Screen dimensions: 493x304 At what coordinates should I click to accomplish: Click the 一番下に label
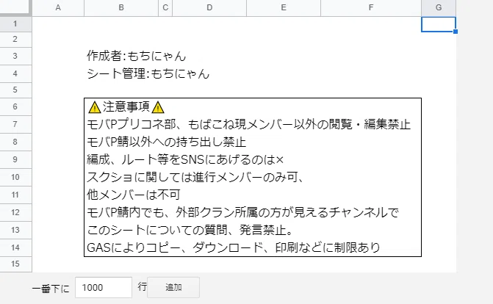point(51,289)
